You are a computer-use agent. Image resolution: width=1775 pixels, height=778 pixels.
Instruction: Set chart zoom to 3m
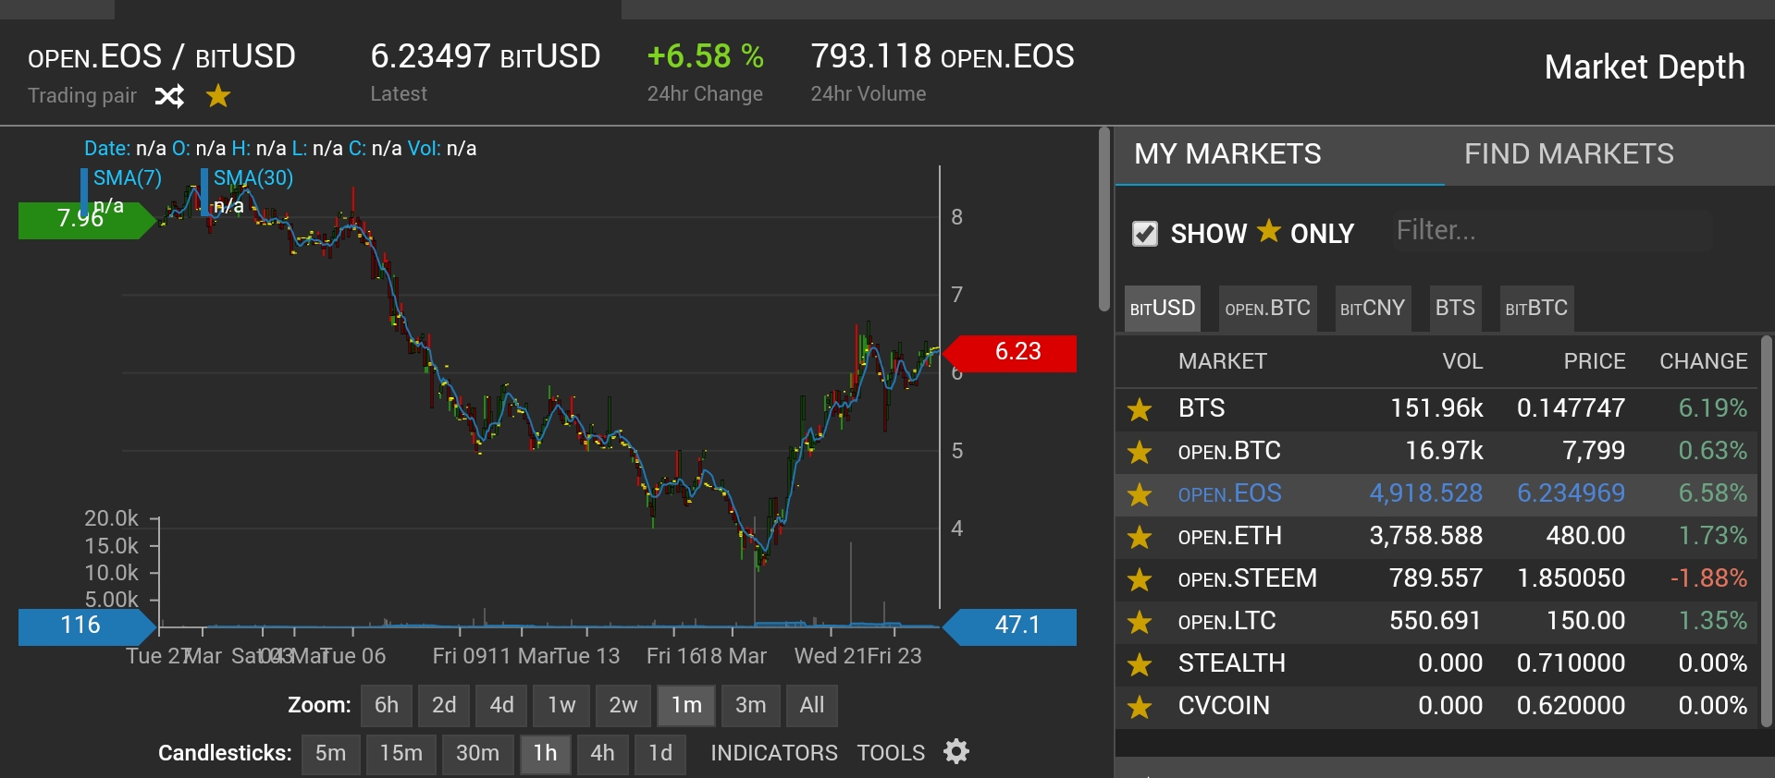pyautogui.click(x=750, y=705)
